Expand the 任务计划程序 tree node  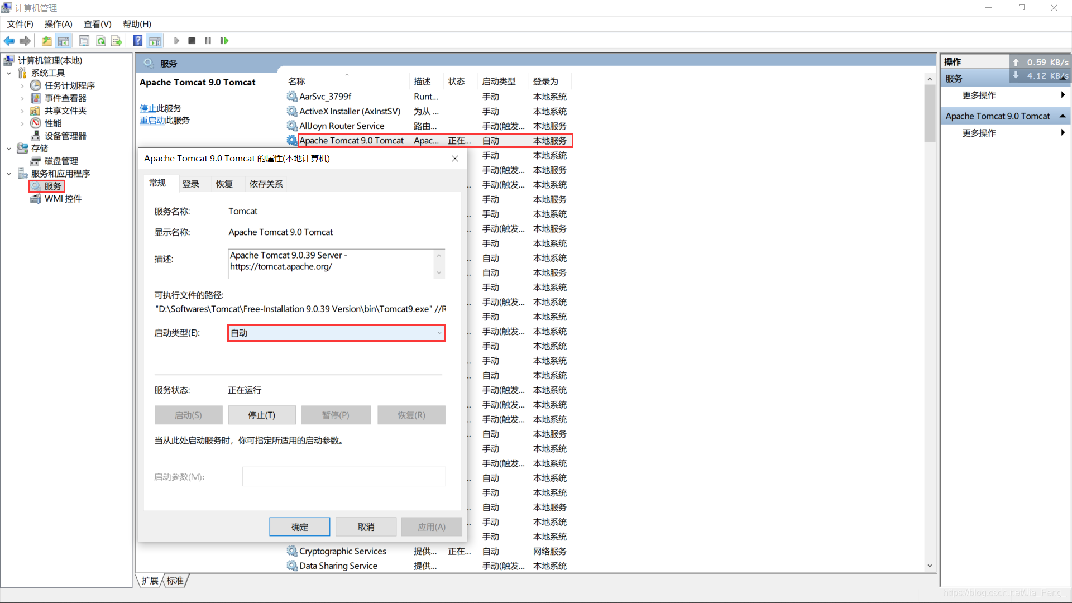pyautogui.click(x=22, y=85)
